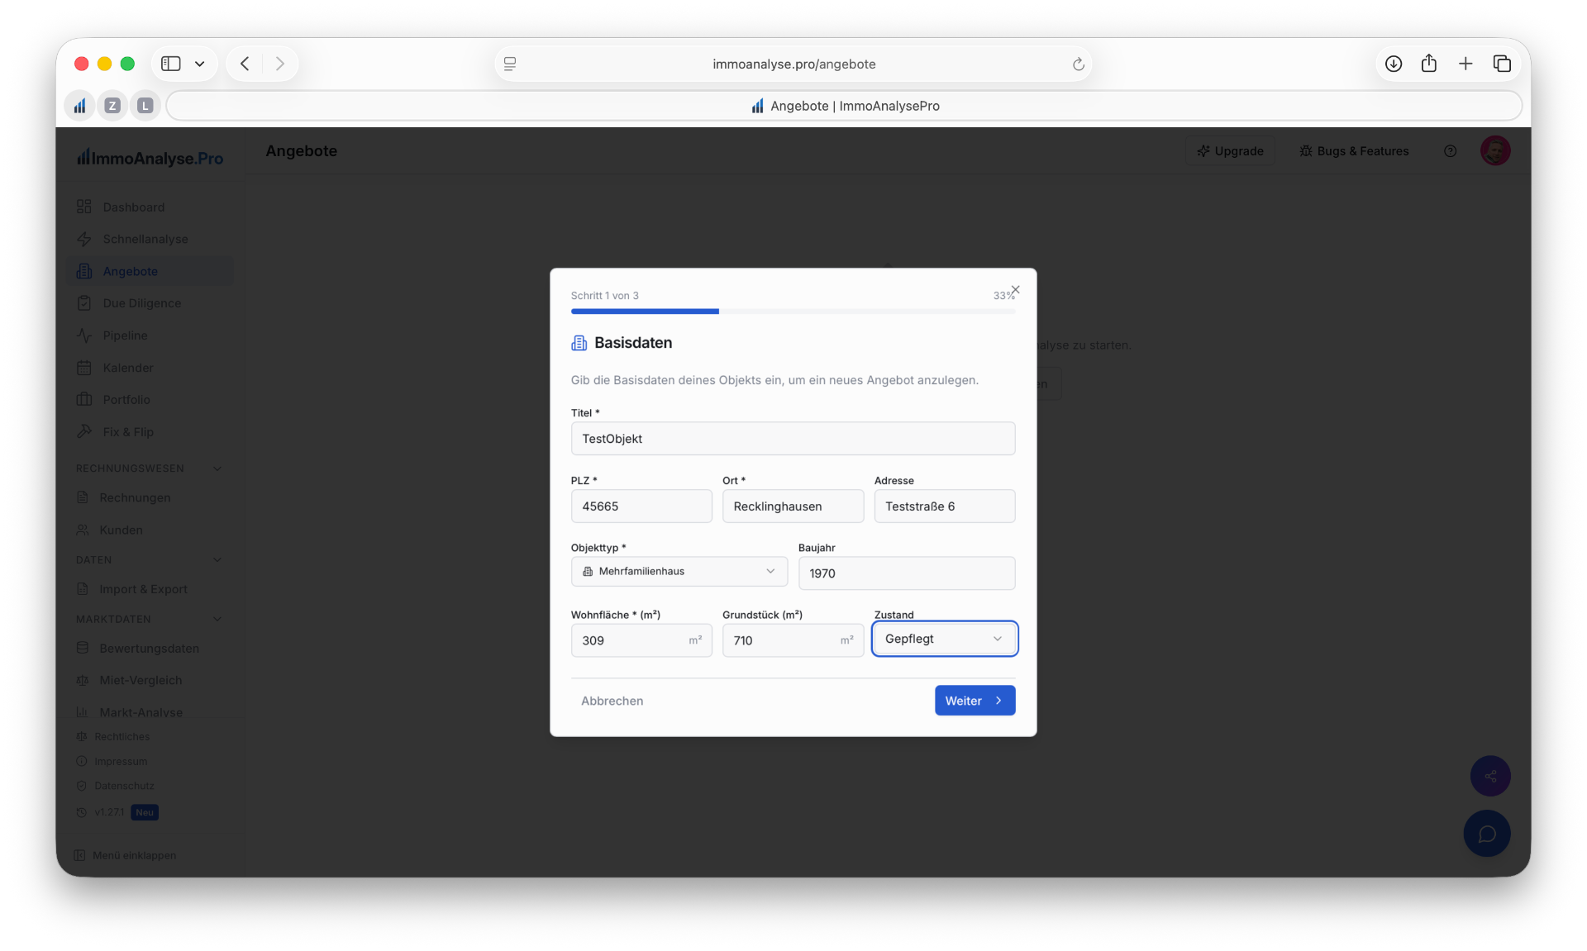Click the Bewertungsdaten database icon
1587x951 pixels.
click(82, 648)
